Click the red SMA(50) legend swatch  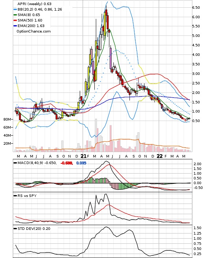[x=15, y=20]
